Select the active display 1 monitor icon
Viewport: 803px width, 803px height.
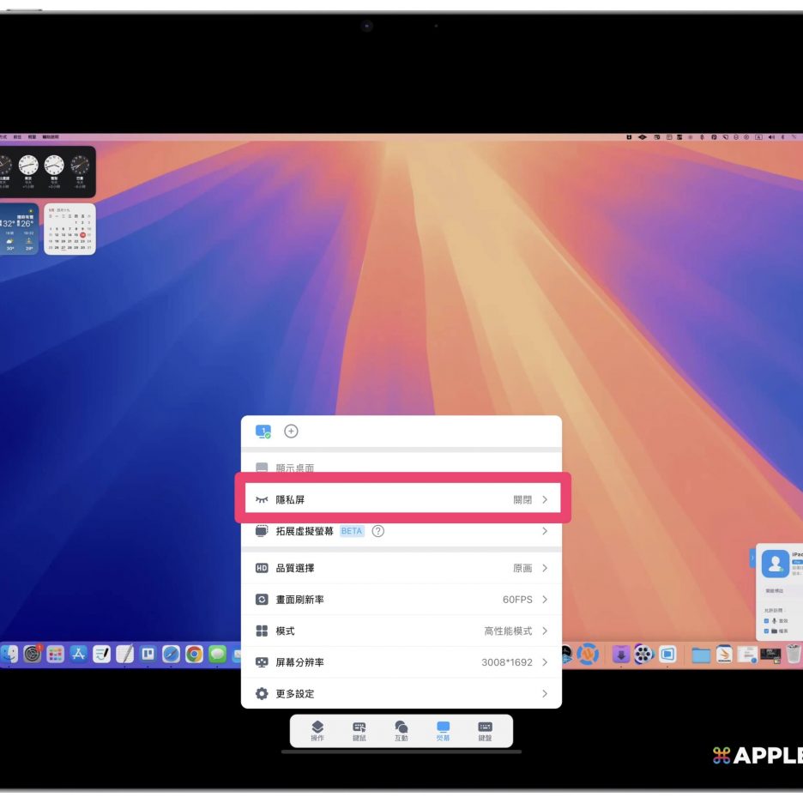(263, 432)
